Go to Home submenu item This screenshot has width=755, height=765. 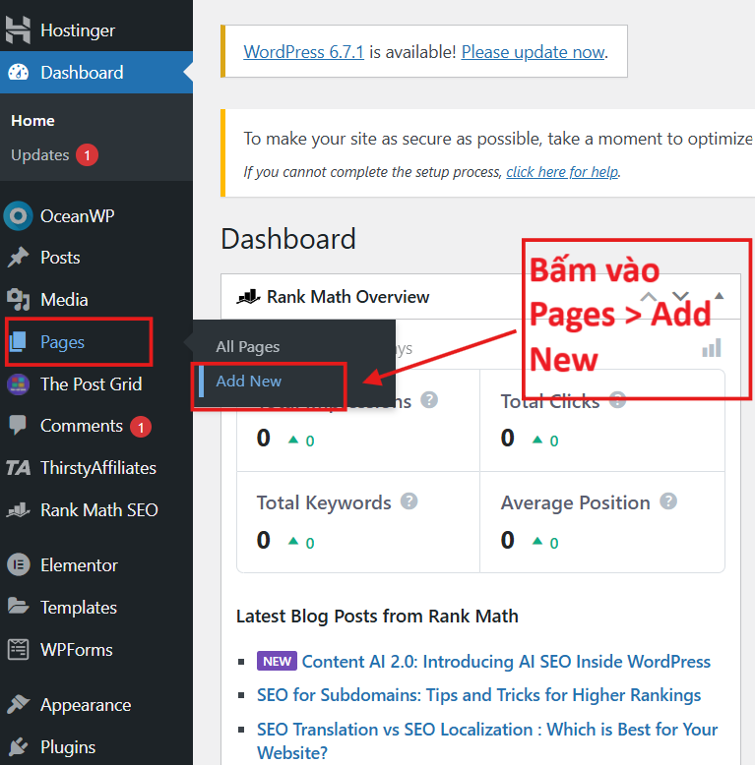[32, 121]
